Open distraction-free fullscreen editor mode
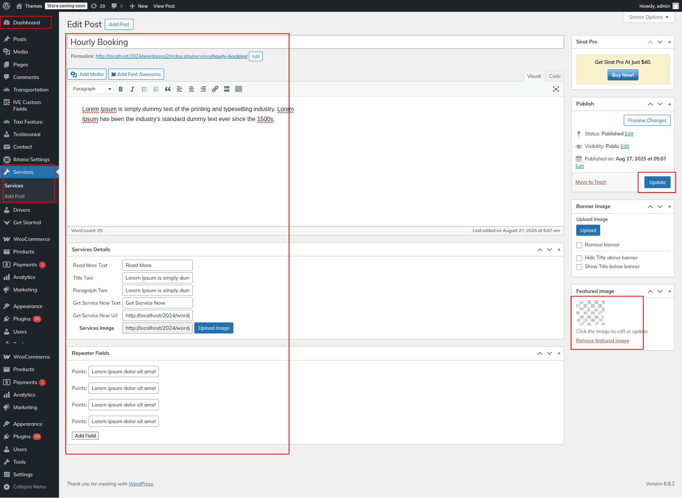Image resolution: width=682 pixels, height=498 pixels. coord(556,89)
